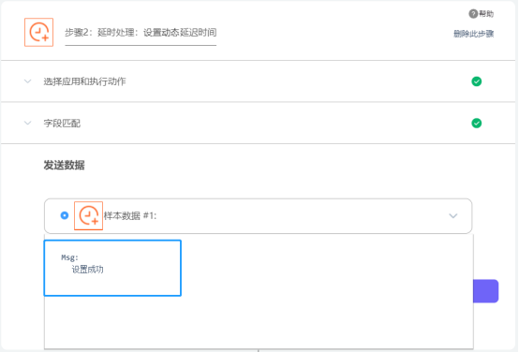Expand the 选择应用和执行动作 section chevron
The height and width of the screenshot is (352, 519).
28,81
